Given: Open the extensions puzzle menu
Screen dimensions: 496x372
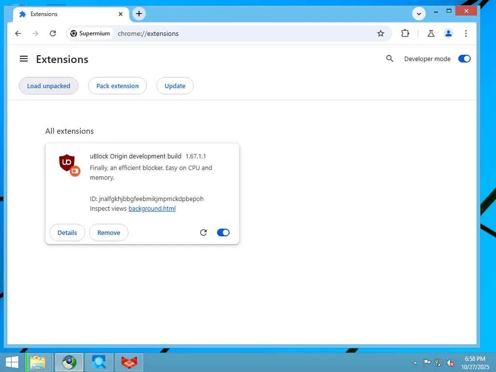Looking at the screenshot, I should pos(405,33).
